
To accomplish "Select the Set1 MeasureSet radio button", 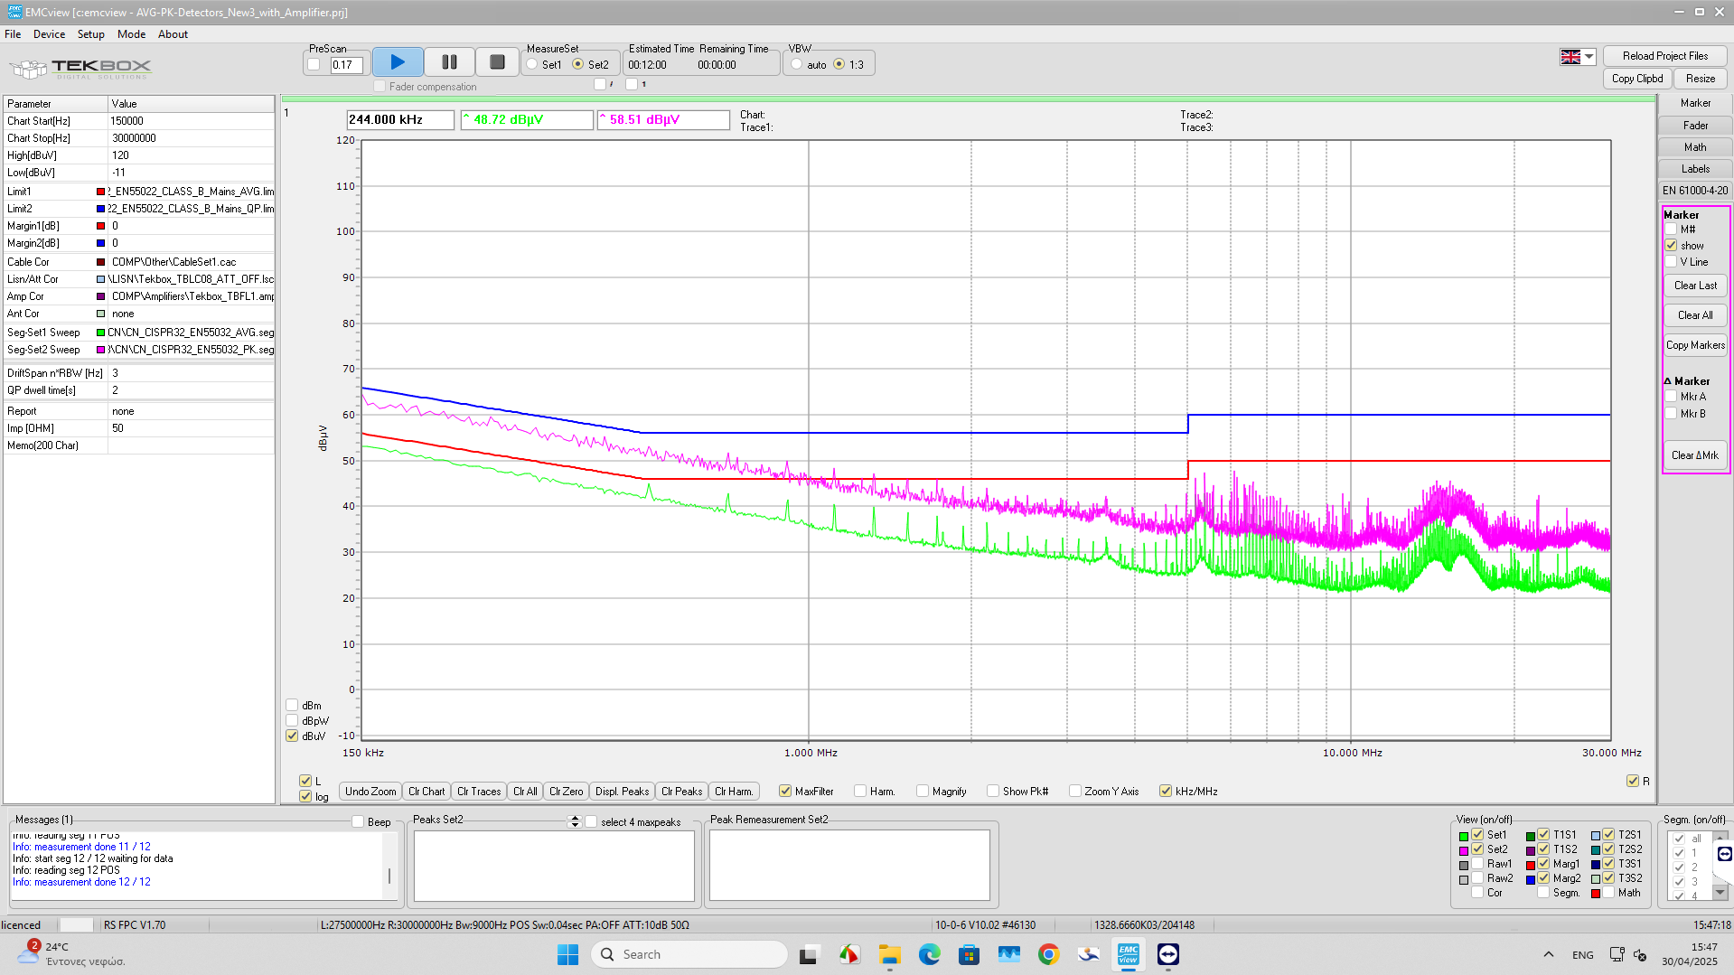I will [533, 64].
